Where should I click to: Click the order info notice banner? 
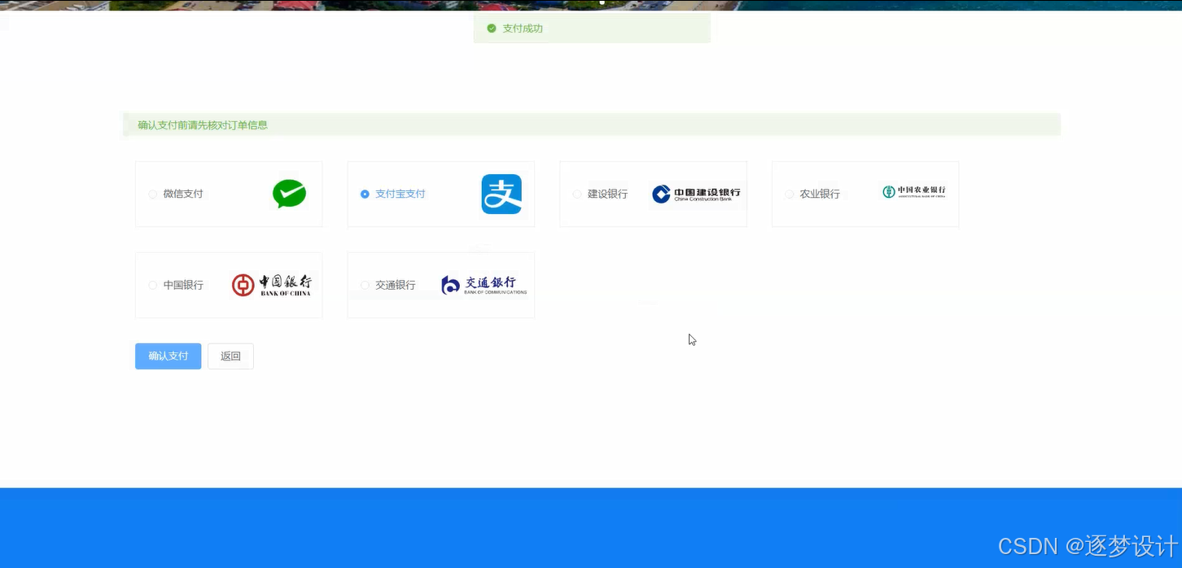(x=591, y=125)
